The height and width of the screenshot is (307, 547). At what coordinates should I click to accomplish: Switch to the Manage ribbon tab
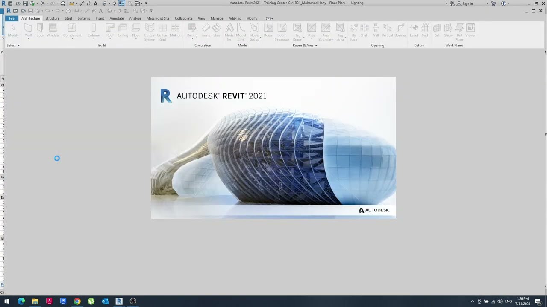pyautogui.click(x=217, y=18)
